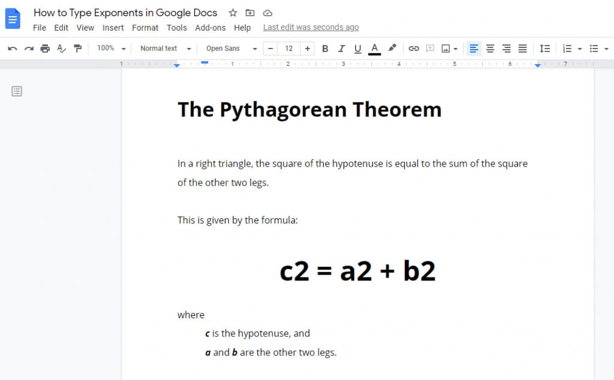Image resolution: width=614 pixels, height=380 pixels.
Task: Show the document outline
Action: pyautogui.click(x=16, y=91)
